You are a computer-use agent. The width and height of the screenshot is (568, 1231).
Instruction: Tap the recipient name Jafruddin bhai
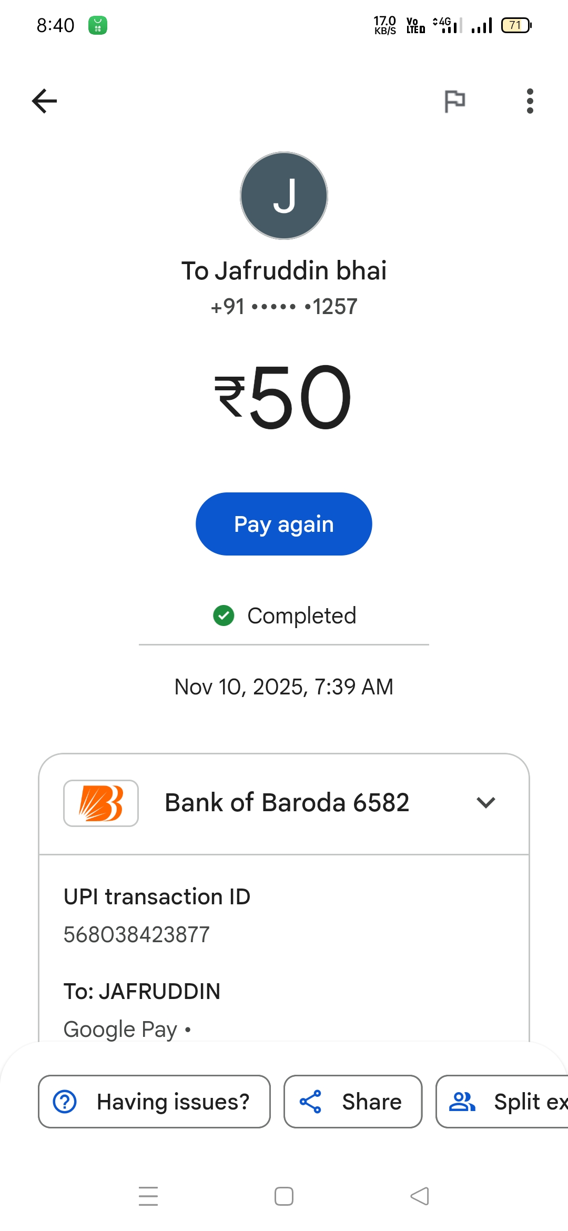[x=284, y=271]
